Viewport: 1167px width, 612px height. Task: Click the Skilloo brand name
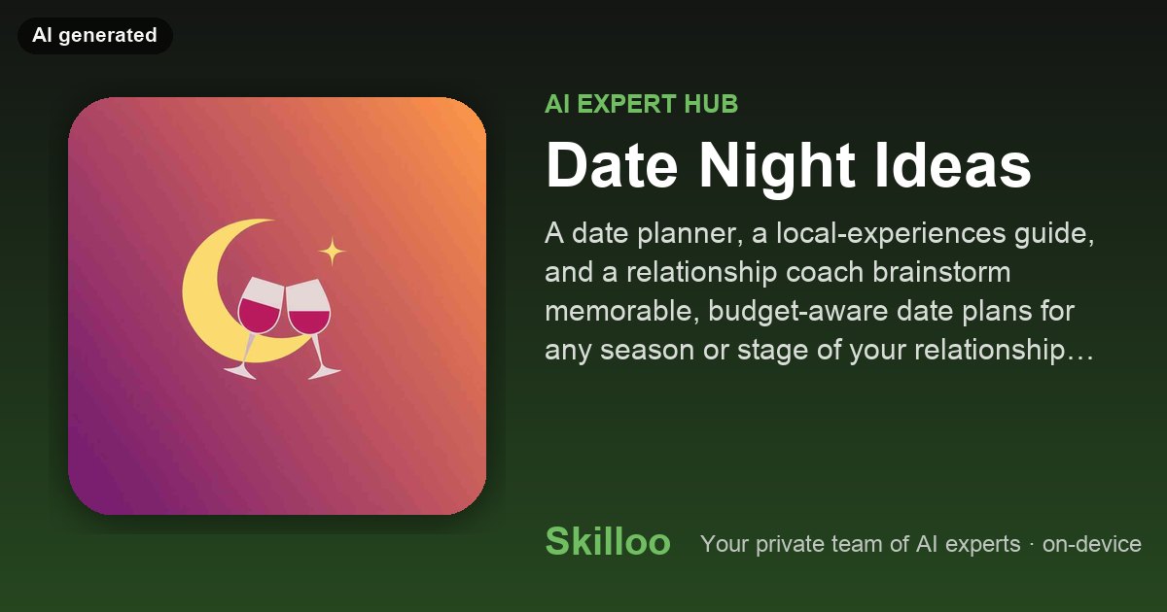click(x=608, y=542)
